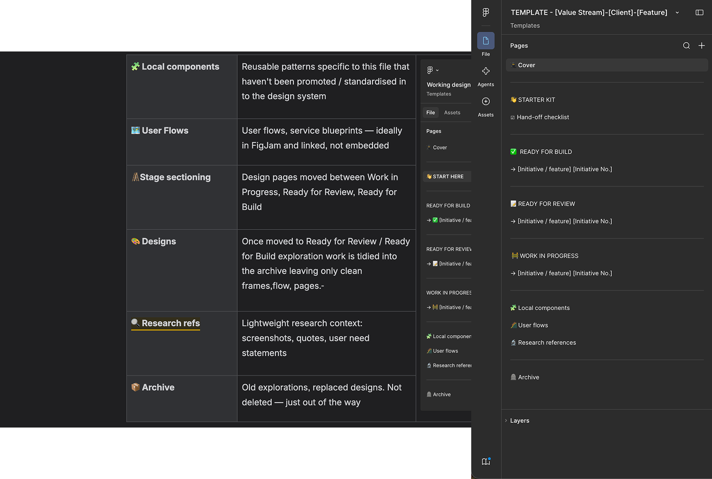Select START HERE in embedded panel

[x=447, y=176]
